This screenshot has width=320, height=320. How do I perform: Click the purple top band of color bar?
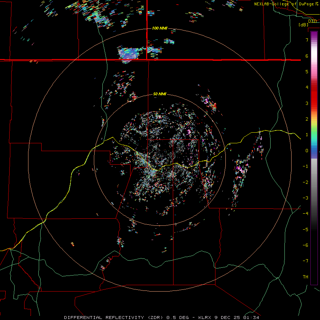(x=314, y=35)
